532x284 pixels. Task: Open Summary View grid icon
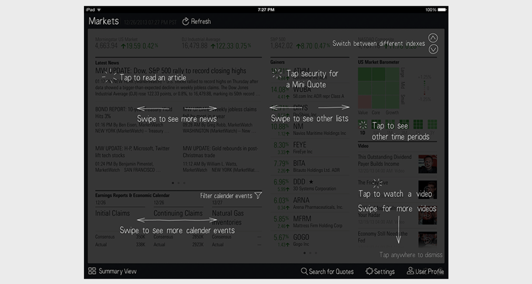[92, 271]
